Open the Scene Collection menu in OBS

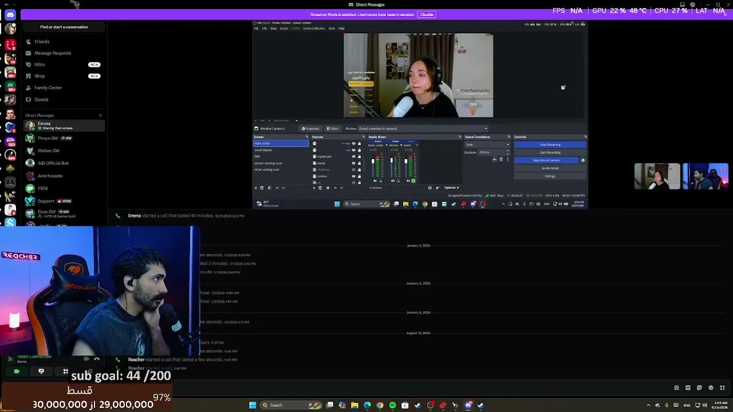[314, 29]
